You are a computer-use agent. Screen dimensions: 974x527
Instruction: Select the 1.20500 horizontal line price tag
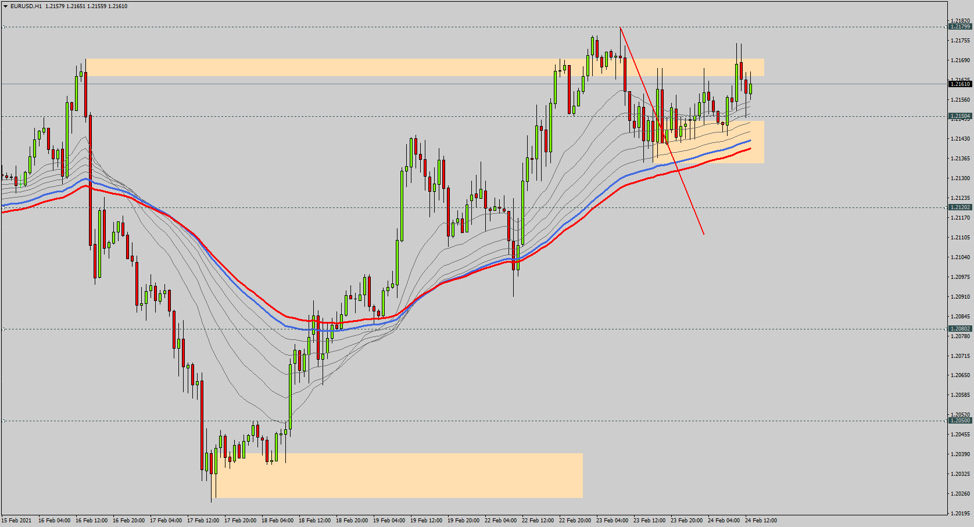[959, 421]
